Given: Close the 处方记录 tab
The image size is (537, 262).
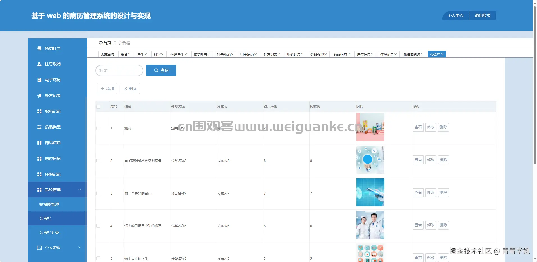Looking at the screenshot, I should 279,55.
